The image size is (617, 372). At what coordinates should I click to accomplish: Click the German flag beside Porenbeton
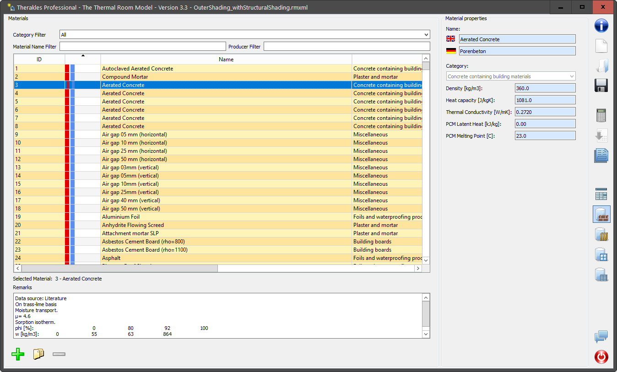point(451,51)
